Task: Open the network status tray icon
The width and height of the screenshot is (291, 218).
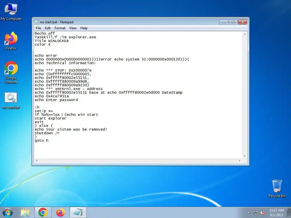Action: pos(255,213)
